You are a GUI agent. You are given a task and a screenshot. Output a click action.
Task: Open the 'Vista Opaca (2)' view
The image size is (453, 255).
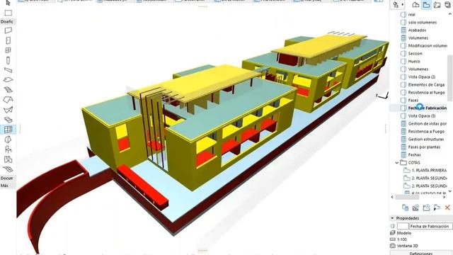422,77
